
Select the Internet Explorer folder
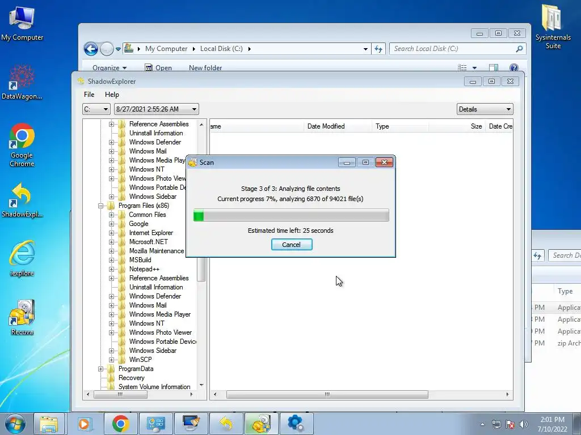(x=151, y=233)
